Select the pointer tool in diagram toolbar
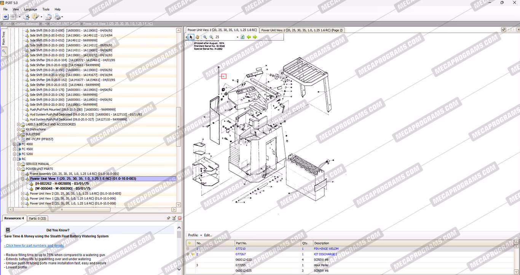The image size is (520, 275). pyautogui.click(x=191, y=37)
